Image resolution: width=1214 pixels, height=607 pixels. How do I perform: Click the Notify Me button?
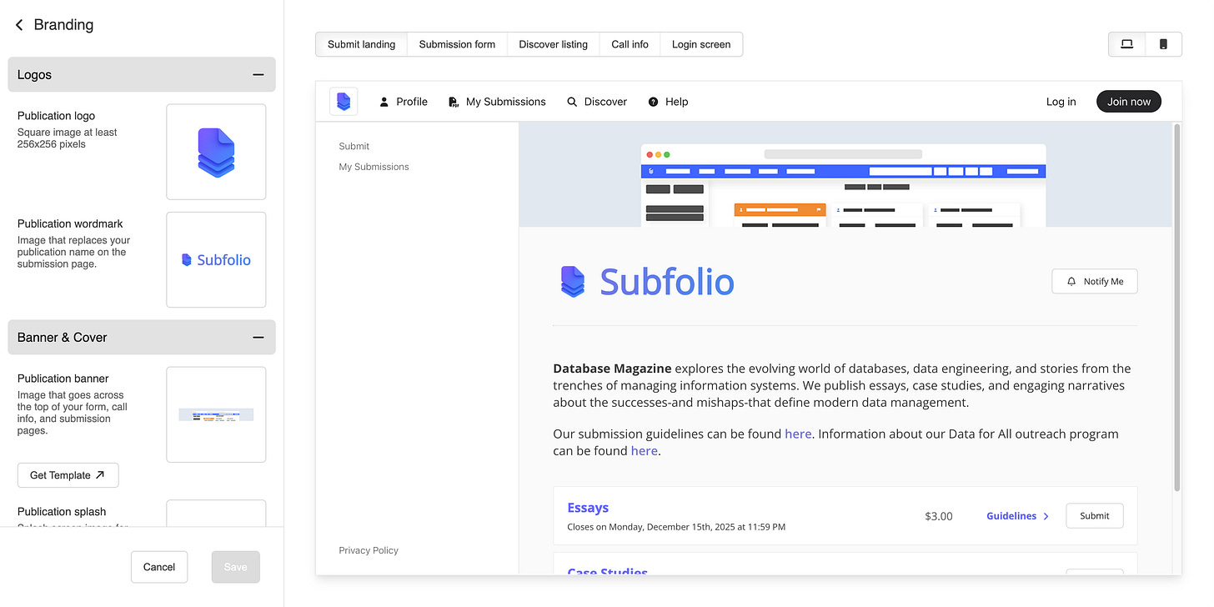1095,282
